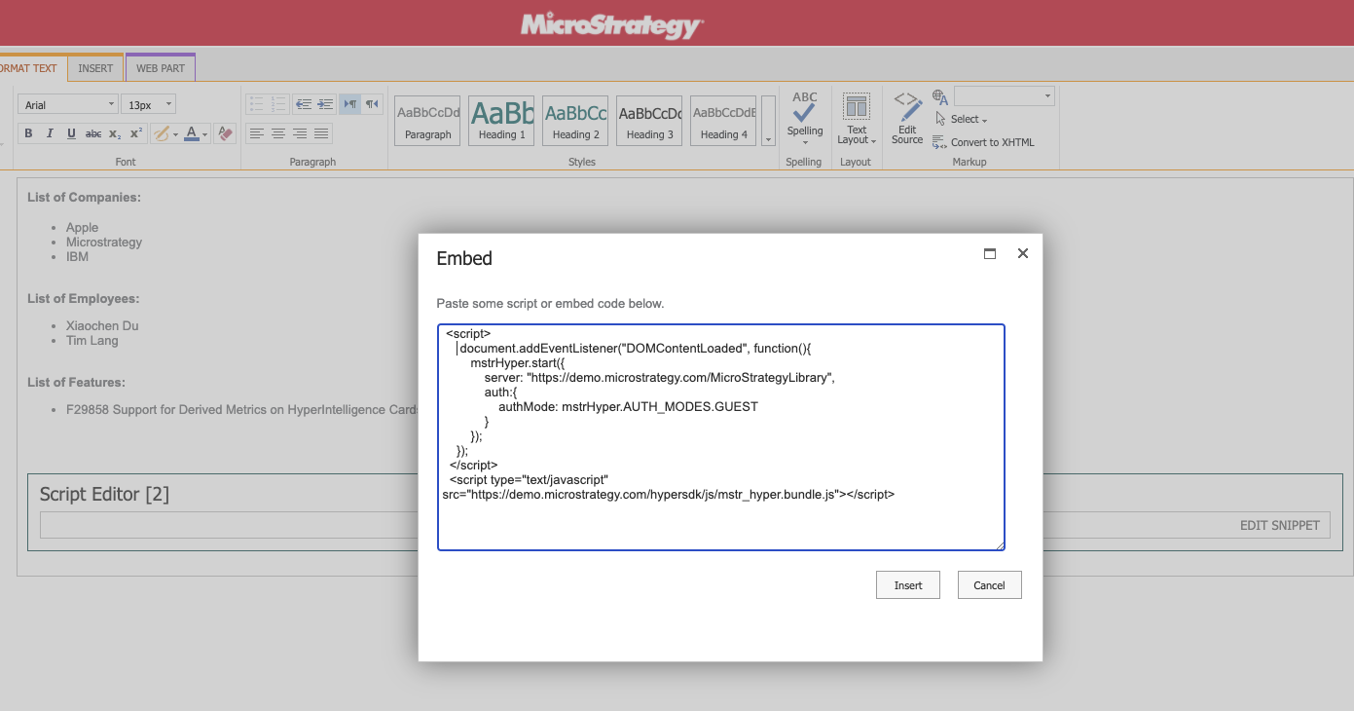
Task: Apply the Heading 2 style
Action: 575,121
